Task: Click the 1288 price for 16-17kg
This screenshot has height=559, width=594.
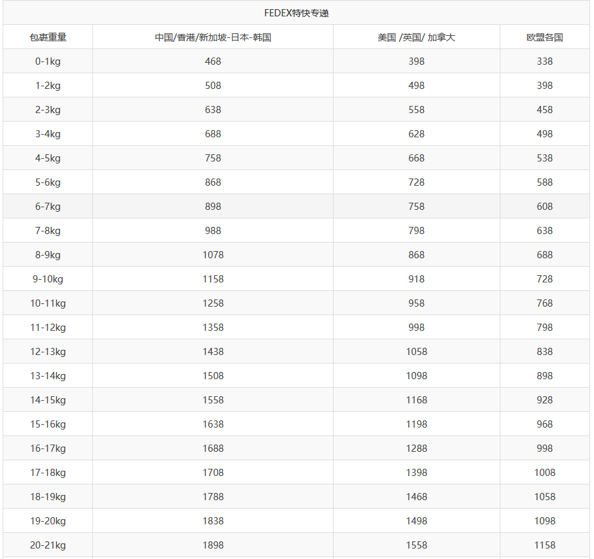Action: point(416,449)
